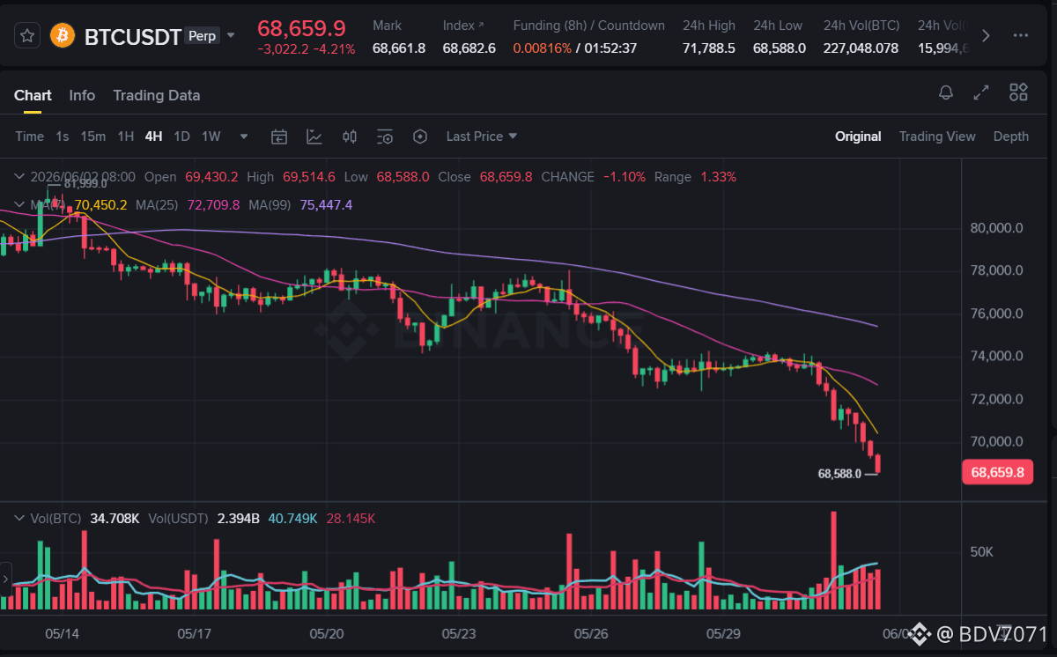This screenshot has width=1057, height=657.
Task: Click the MA(25) value 72,709.8
Action: [213, 204]
